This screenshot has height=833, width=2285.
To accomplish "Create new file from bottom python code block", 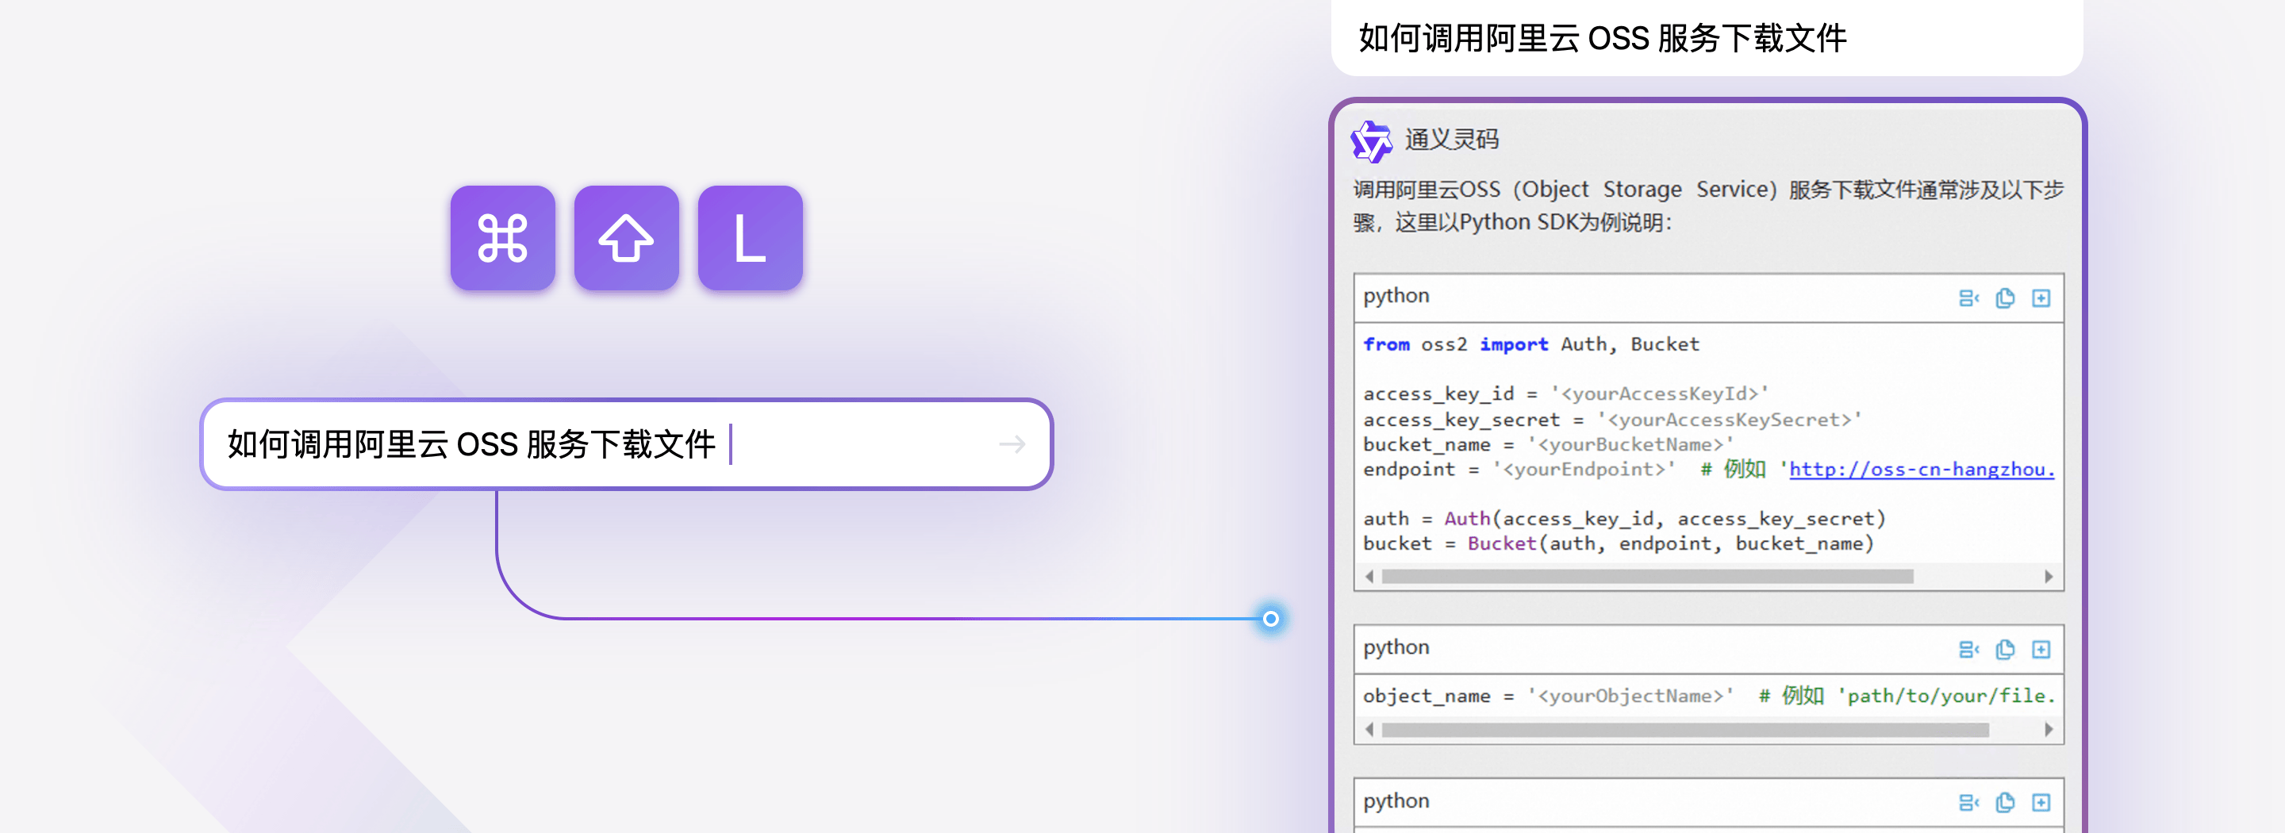I will pyautogui.click(x=2041, y=803).
